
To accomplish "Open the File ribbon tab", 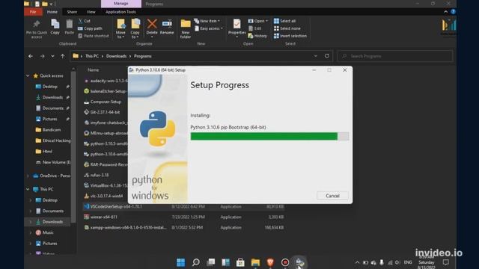I will pyautogui.click(x=33, y=12).
